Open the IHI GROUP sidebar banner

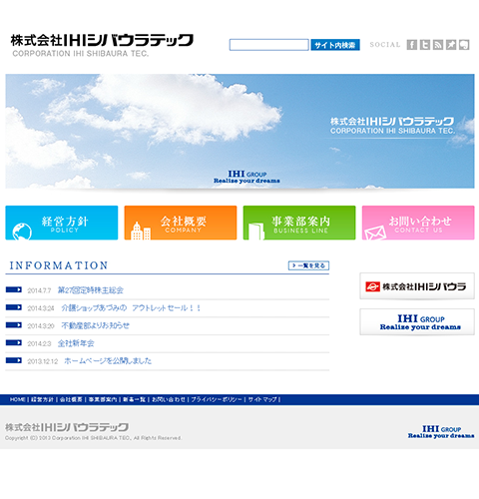click(417, 322)
